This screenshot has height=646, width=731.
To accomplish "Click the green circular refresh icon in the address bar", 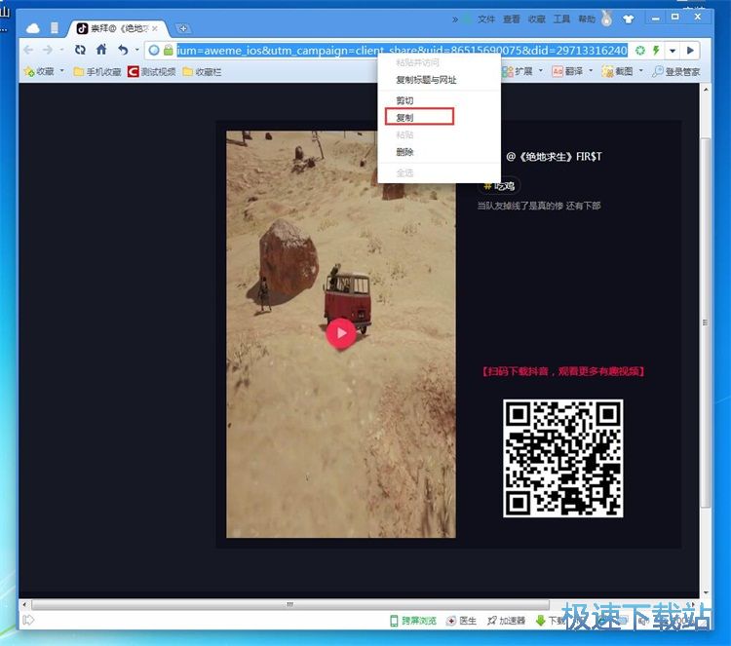I will [x=640, y=51].
